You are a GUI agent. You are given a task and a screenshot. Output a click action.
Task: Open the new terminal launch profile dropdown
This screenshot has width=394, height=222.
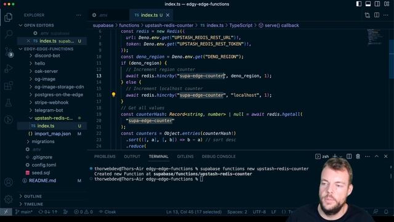pos(340,157)
